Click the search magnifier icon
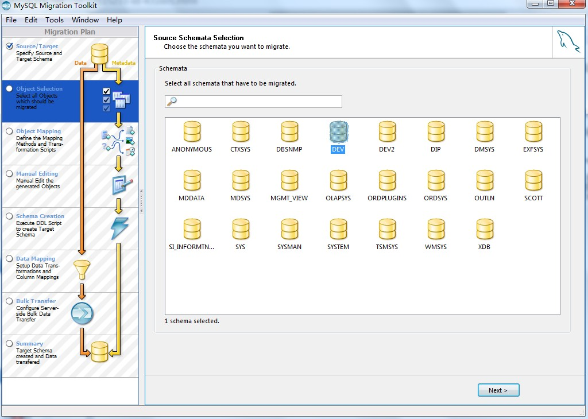The image size is (588, 419). pyautogui.click(x=172, y=101)
